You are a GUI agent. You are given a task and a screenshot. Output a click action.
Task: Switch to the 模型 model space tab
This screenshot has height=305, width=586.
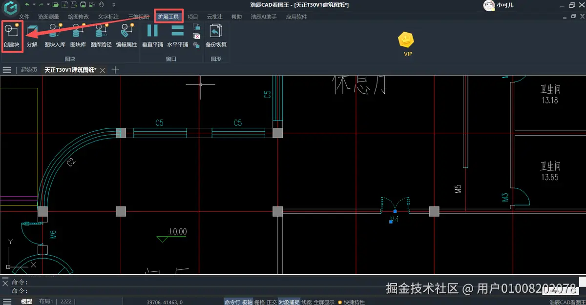pos(26,302)
